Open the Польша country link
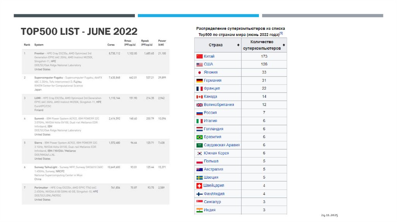Viewport: 397px width, 222px height. click(211, 161)
